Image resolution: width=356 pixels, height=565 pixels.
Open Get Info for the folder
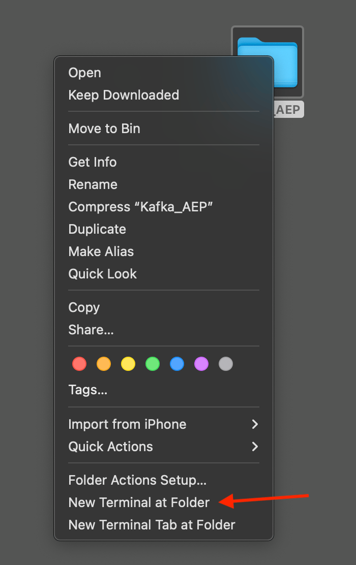(x=93, y=162)
